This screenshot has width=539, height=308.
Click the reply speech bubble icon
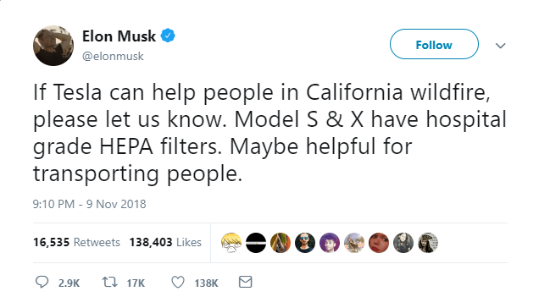pyautogui.click(x=42, y=282)
